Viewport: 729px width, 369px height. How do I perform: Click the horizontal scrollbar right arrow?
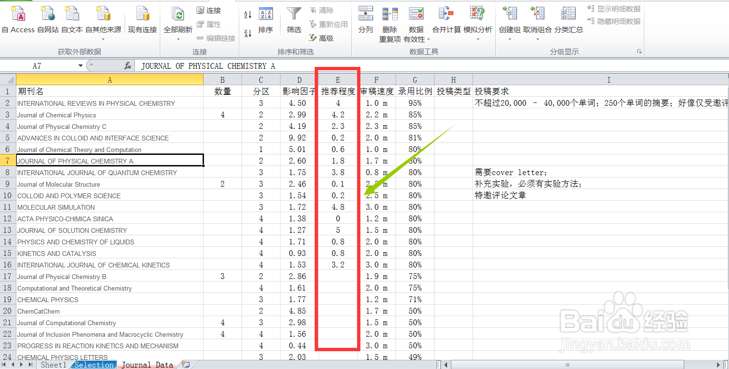pyautogui.click(x=718, y=365)
